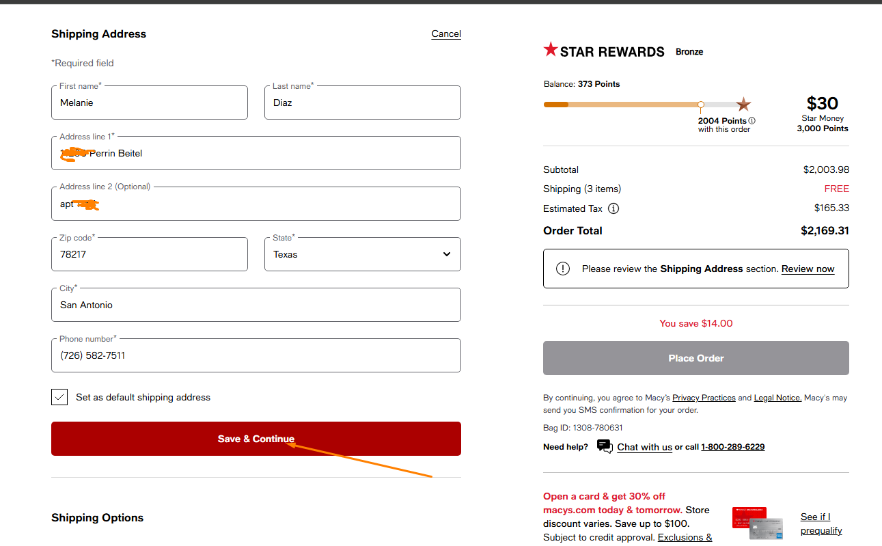Image resolution: width=882 pixels, height=546 pixels.
Task: Click the Macy's credit card image
Action: click(x=757, y=523)
